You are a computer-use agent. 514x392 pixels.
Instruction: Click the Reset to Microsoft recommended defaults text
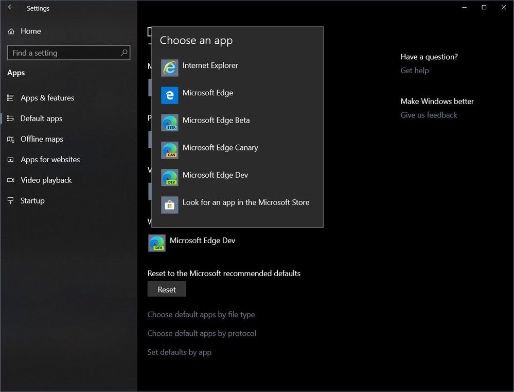coord(224,274)
